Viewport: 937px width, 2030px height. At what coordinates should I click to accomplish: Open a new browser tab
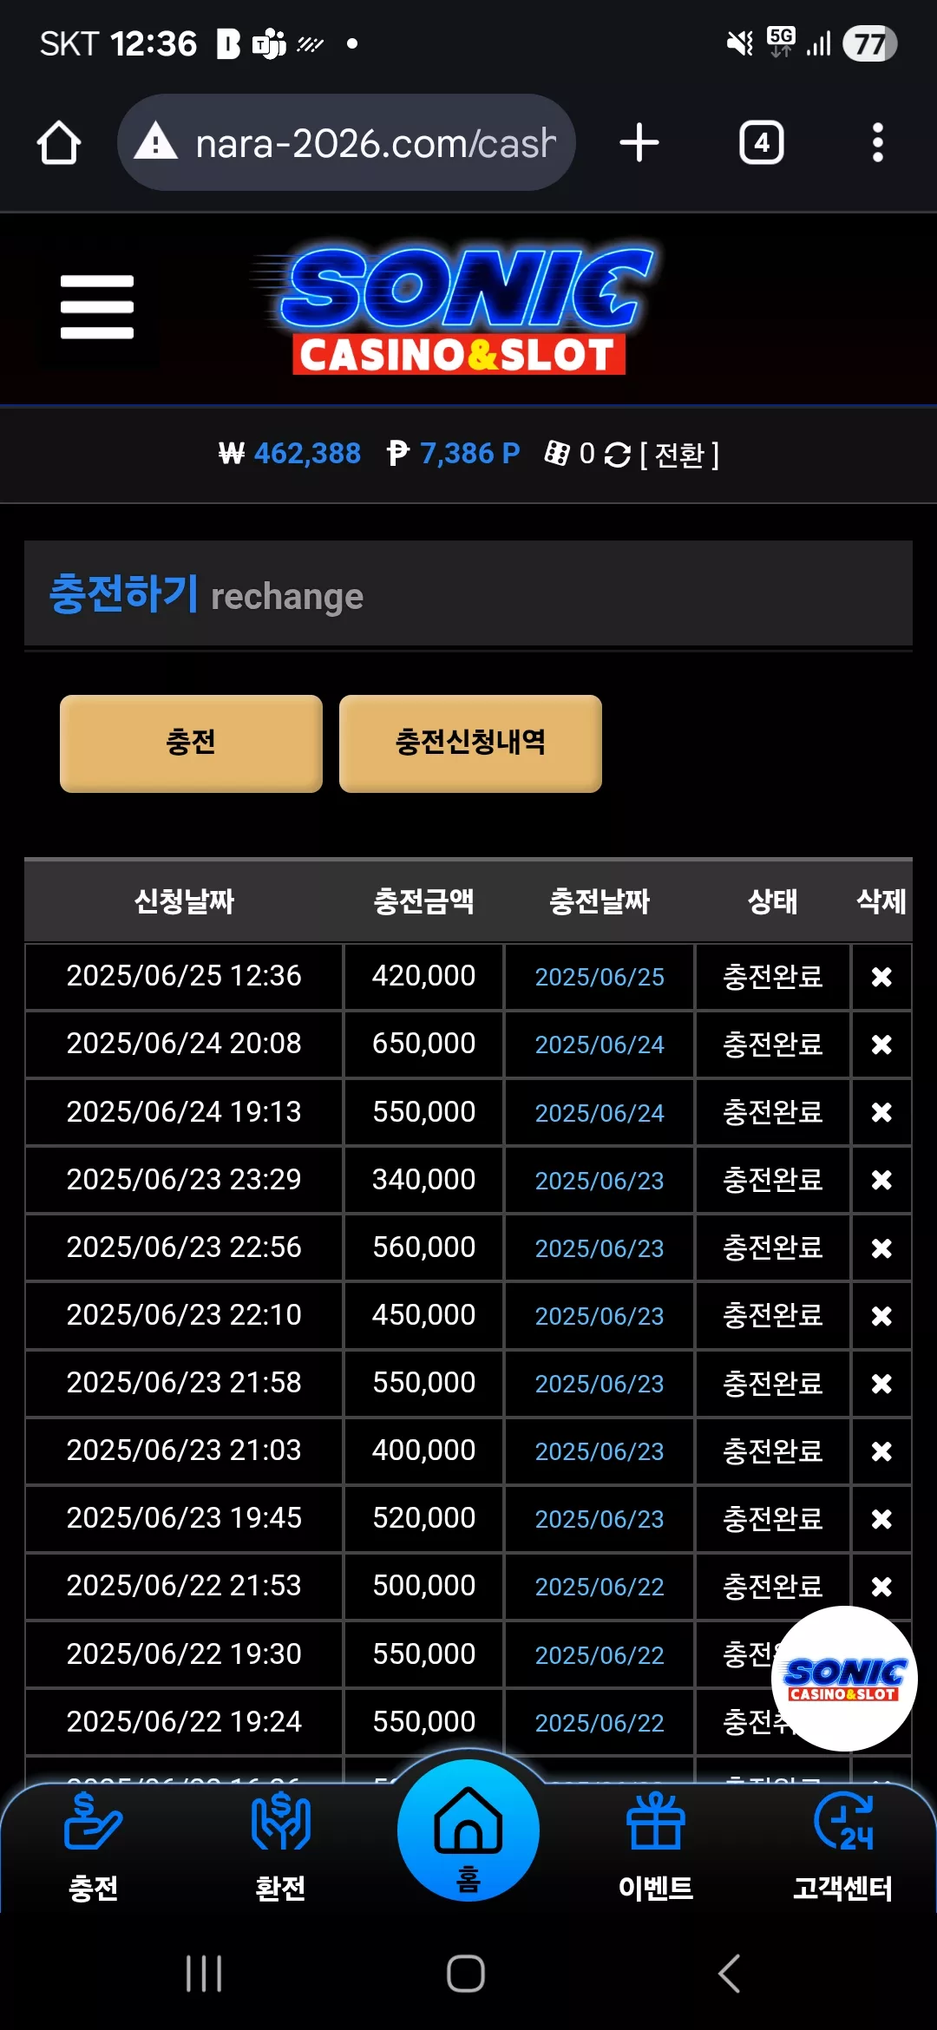(x=639, y=142)
